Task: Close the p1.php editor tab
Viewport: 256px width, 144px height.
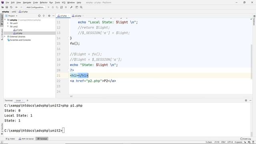Action: pos(68,16)
